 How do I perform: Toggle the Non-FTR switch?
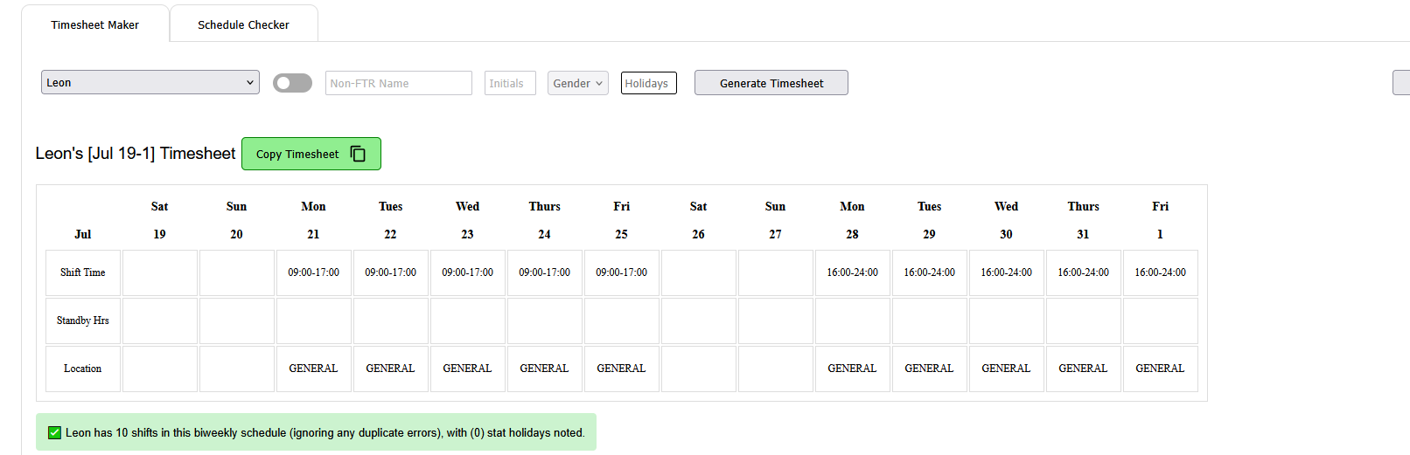(292, 83)
